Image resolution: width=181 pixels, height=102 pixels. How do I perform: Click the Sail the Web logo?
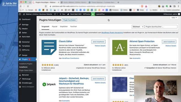coord(9,4)
